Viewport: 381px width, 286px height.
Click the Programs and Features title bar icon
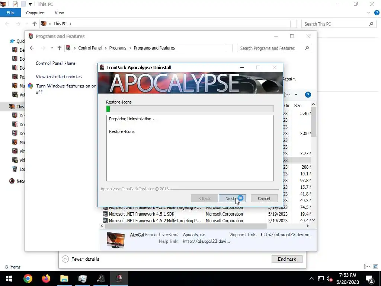(x=31, y=36)
